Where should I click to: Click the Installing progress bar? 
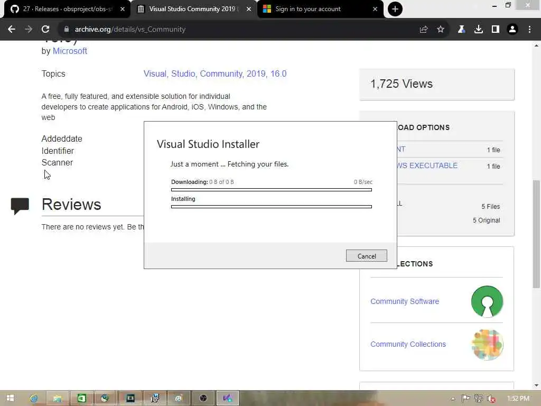coord(272,207)
